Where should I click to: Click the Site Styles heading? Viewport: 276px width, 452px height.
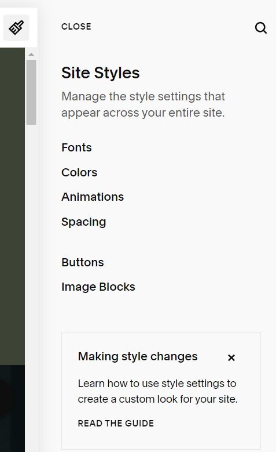click(101, 73)
